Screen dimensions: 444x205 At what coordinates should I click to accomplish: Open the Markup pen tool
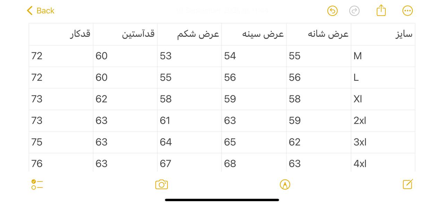[285, 185]
